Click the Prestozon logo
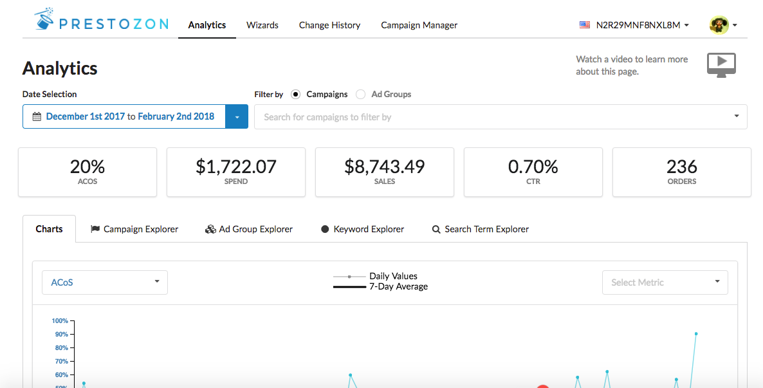The image size is (763, 388). (x=100, y=19)
